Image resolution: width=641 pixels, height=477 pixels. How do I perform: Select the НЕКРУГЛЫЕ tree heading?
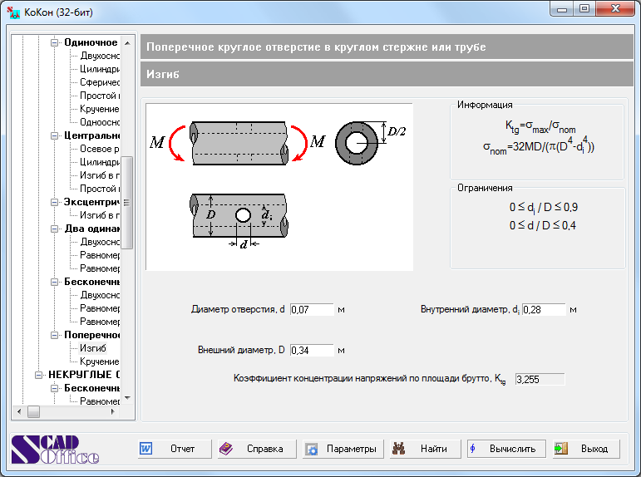84,375
